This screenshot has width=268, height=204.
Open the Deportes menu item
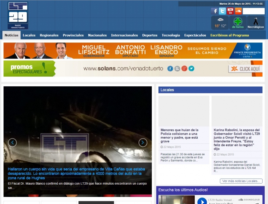click(150, 35)
